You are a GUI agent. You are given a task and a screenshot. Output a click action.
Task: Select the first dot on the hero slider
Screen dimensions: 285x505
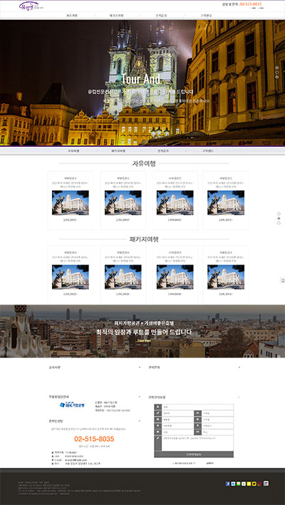pyautogui.click(x=277, y=68)
